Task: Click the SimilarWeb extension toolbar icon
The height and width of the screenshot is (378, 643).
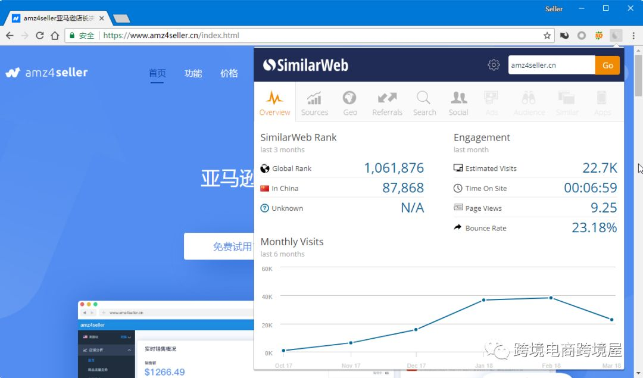Action: pyautogui.click(x=616, y=36)
